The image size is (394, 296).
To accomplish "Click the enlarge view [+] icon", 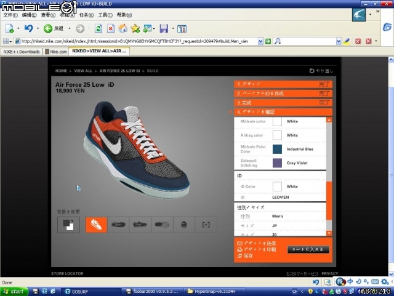I will pyautogui.click(x=206, y=225).
